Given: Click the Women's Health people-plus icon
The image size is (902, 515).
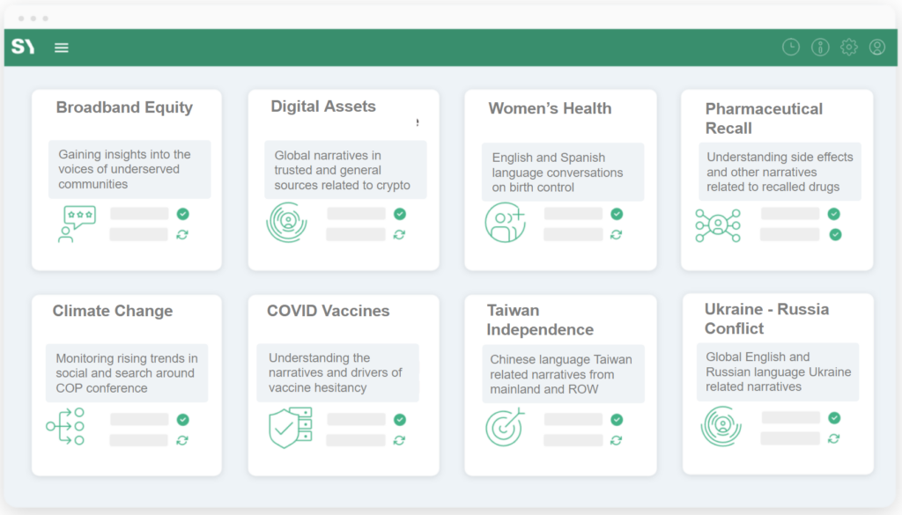Looking at the screenshot, I should click(505, 223).
